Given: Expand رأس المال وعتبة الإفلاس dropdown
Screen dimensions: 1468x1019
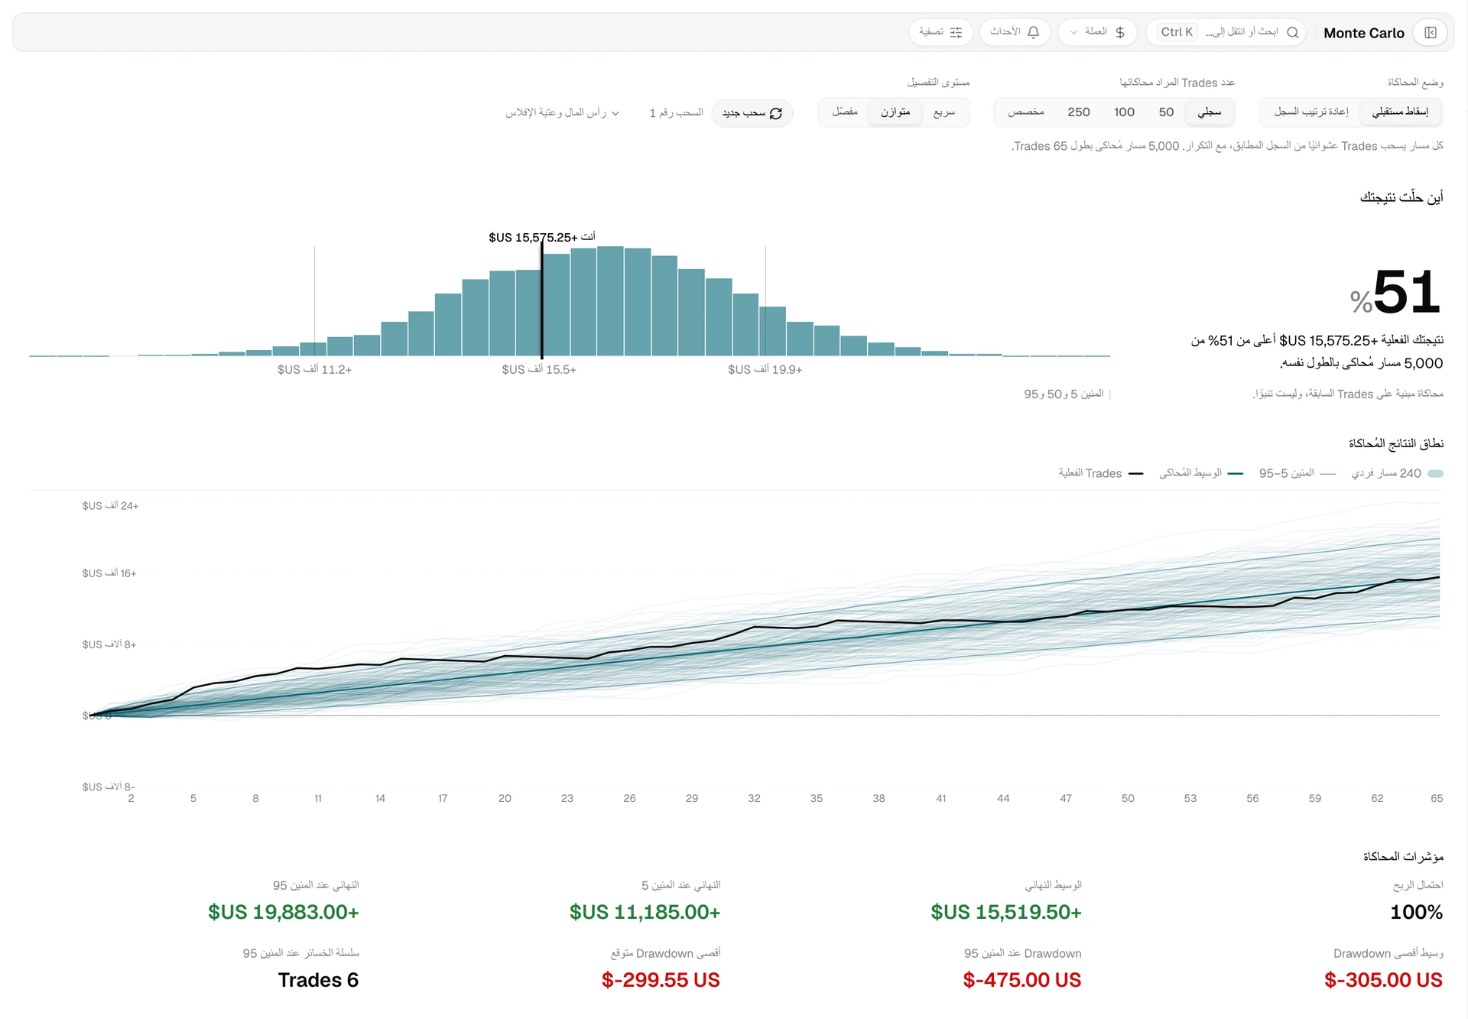Looking at the screenshot, I should [x=562, y=113].
